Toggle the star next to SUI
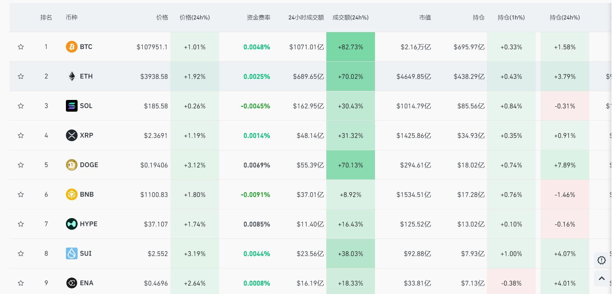Image resolution: width=612 pixels, height=294 pixels. [21, 253]
